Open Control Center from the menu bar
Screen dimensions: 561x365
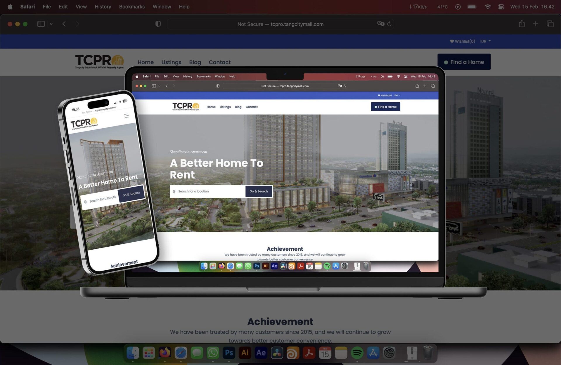(x=501, y=6)
